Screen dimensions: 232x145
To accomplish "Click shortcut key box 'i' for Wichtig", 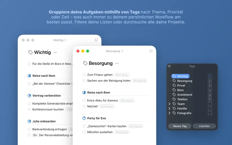I will coord(210,76).
